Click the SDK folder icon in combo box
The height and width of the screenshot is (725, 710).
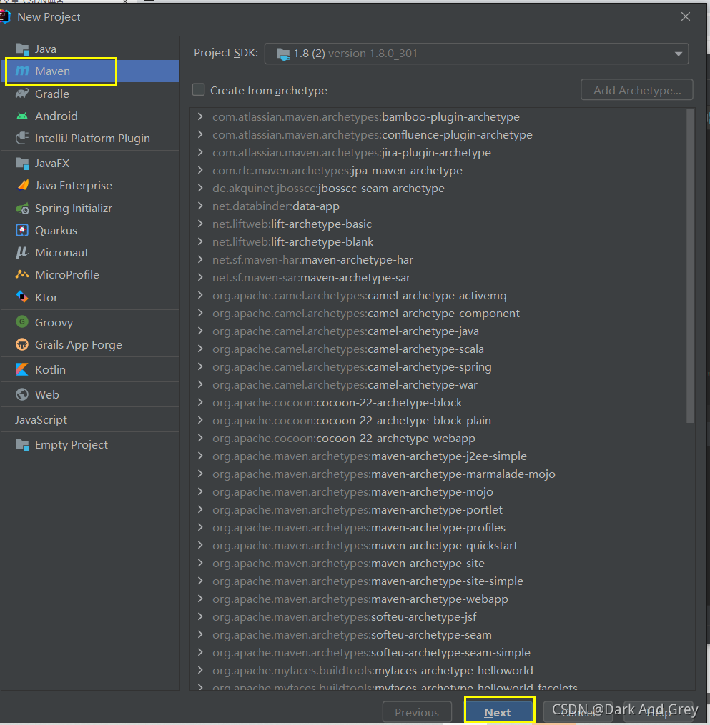click(283, 54)
